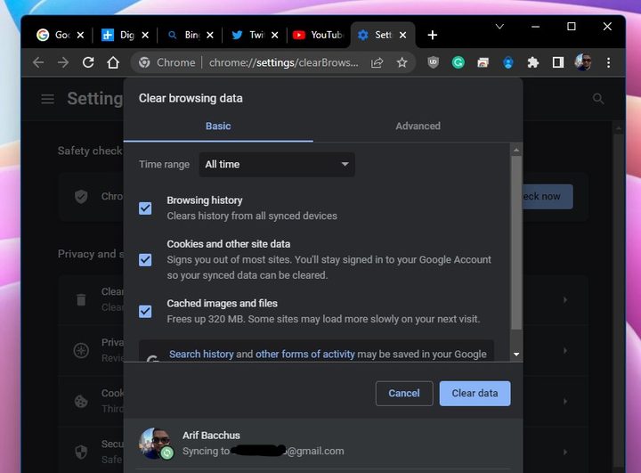Viewport: 641px width, 473px height.
Task: Switch to the Basic tab
Action: point(218,126)
